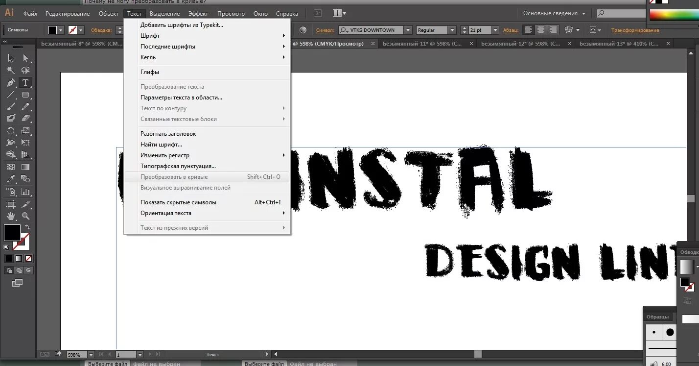
Task: Open the Recolor Artwork wheel icon
Action: (x=303, y=30)
